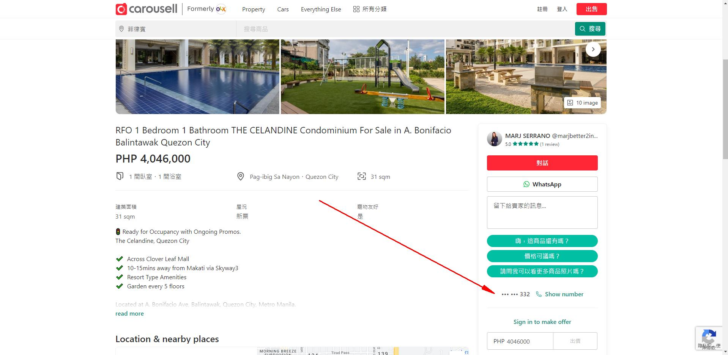The image size is (728, 355).
Task: Click the 搜尋商品 search input field
Action: click(x=405, y=29)
